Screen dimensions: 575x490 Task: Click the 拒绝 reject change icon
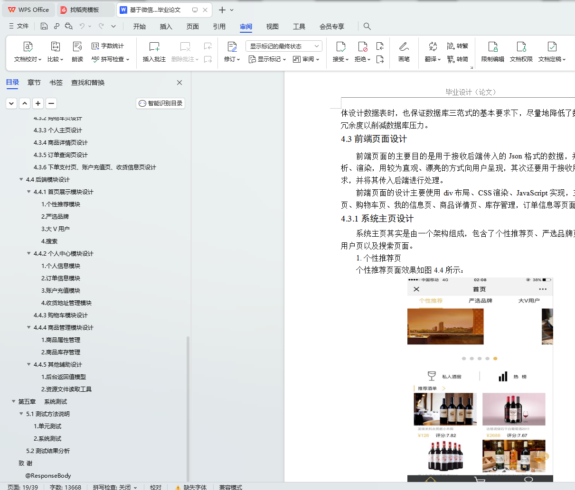(x=362, y=46)
